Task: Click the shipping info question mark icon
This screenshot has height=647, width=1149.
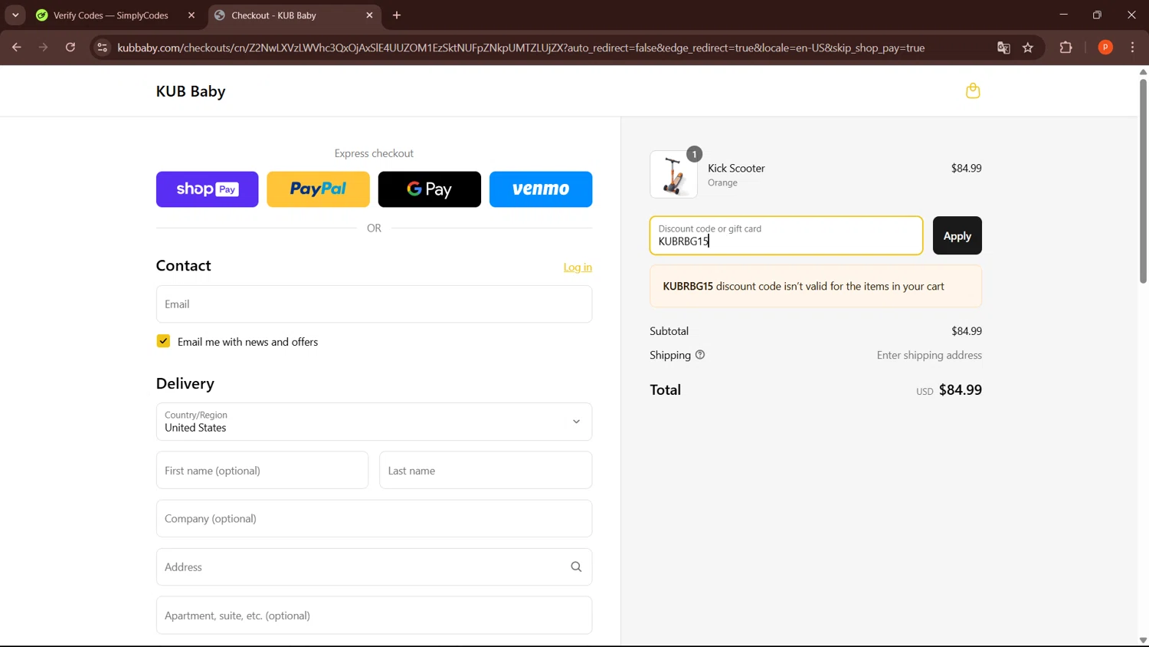Action: click(x=700, y=355)
